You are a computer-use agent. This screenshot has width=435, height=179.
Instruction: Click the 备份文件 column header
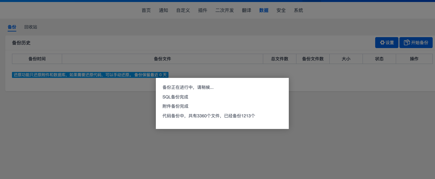[162, 59]
